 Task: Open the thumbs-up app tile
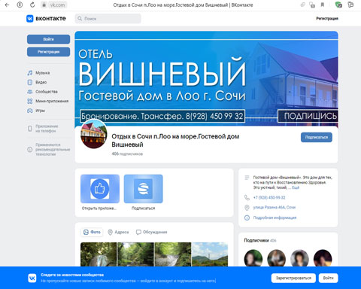pos(100,189)
